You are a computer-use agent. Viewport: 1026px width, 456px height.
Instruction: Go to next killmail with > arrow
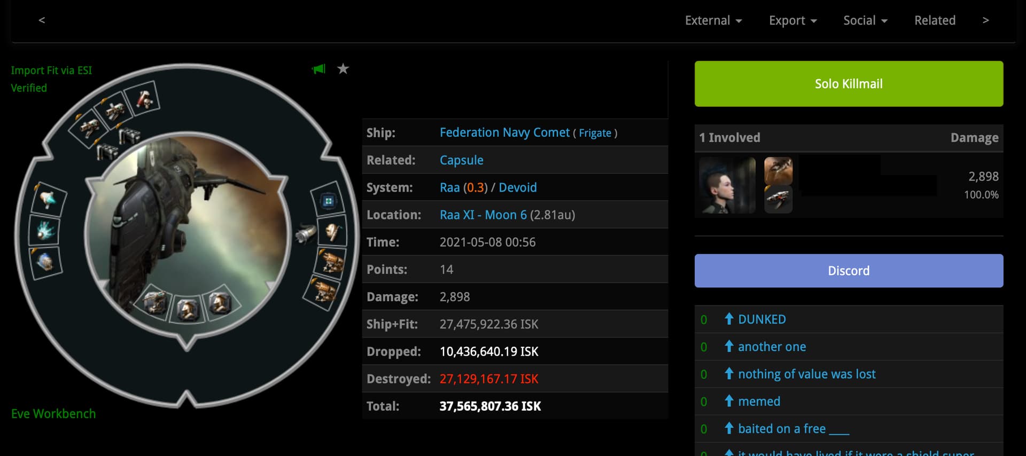click(x=985, y=20)
